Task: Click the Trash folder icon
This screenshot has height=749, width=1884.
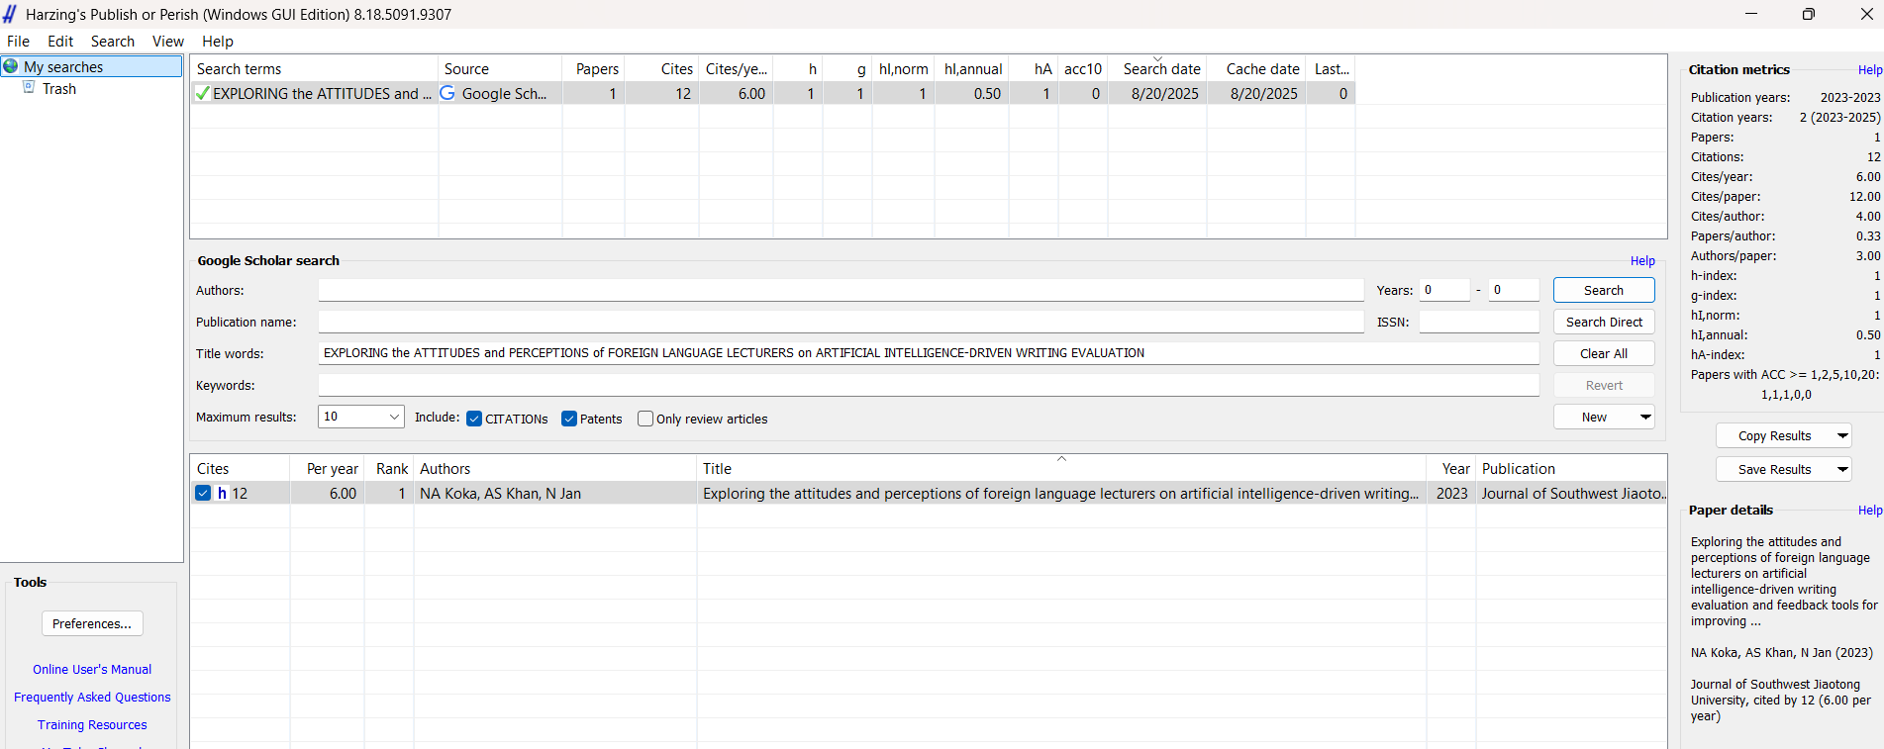Action: (29, 88)
